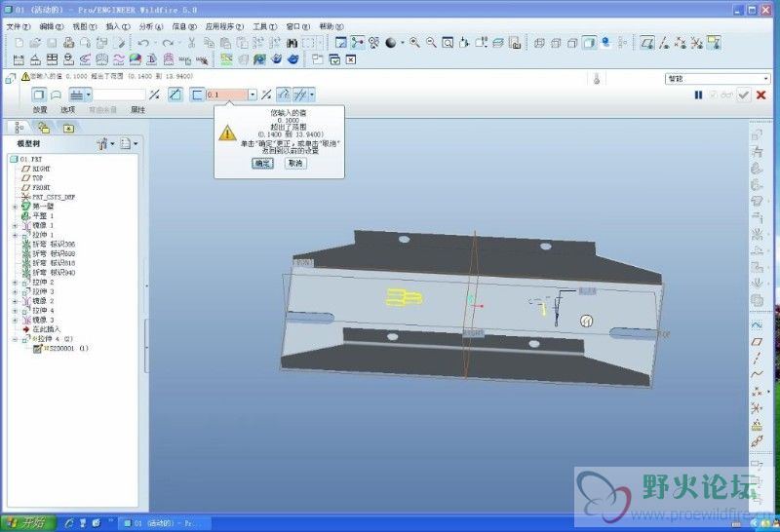Switch to the model tree navigator tab
The width and height of the screenshot is (780, 532).
(19, 129)
